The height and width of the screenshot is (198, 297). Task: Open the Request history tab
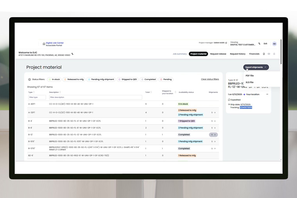click(238, 54)
